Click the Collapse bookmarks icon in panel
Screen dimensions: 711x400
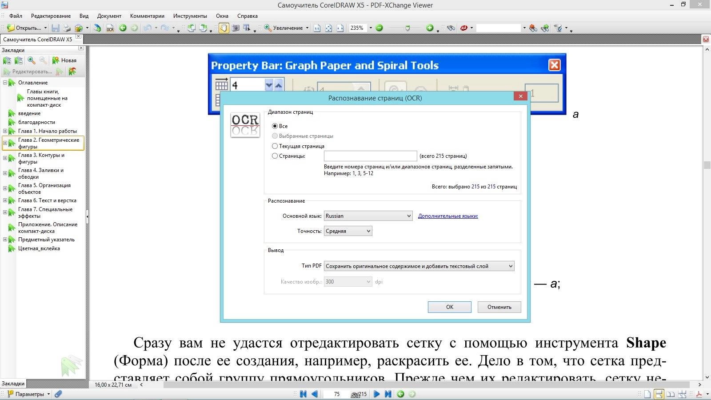[19, 60]
